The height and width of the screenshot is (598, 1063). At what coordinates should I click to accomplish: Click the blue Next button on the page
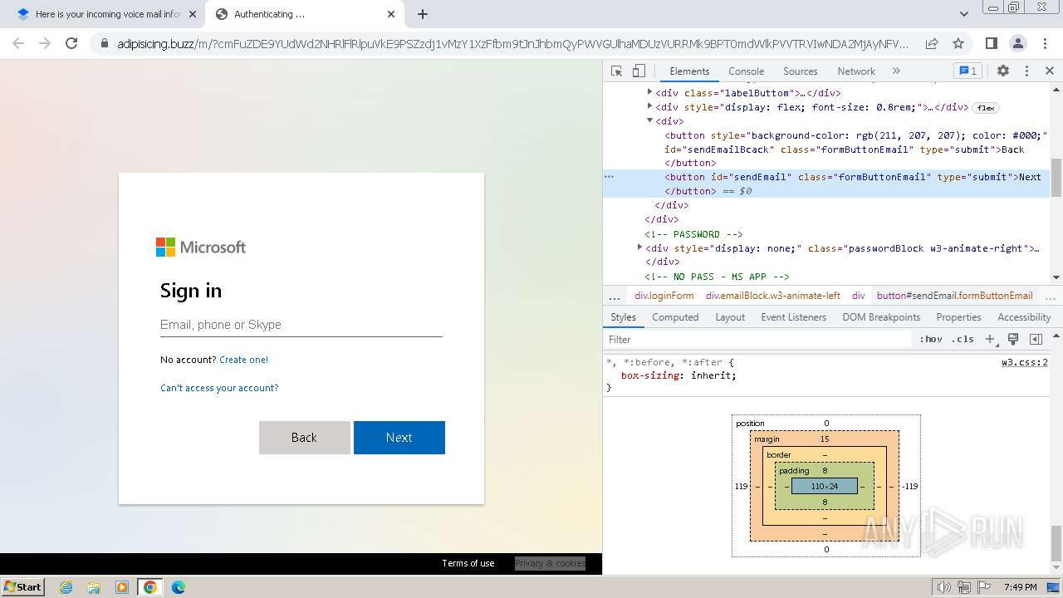(399, 438)
